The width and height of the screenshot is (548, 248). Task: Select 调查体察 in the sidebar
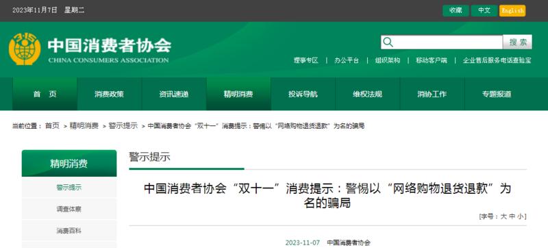click(69, 209)
